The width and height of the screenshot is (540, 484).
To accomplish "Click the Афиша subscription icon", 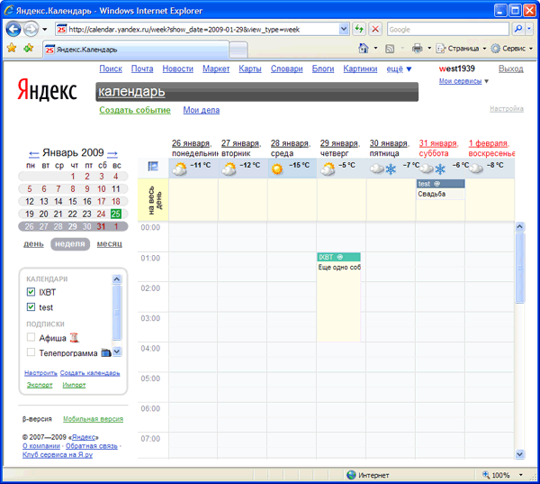I will 74,337.
